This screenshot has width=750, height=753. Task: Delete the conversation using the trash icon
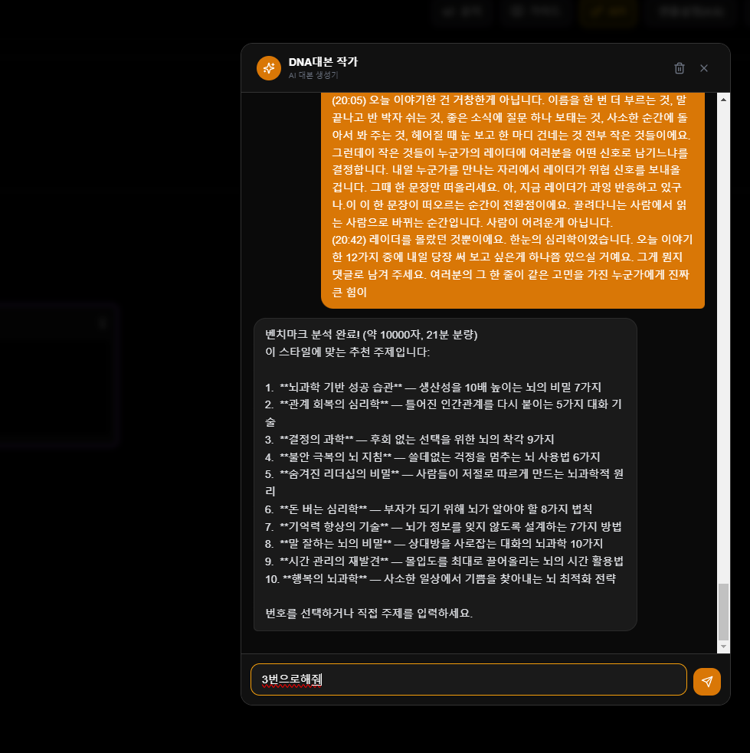pyautogui.click(x=679, y=67)
